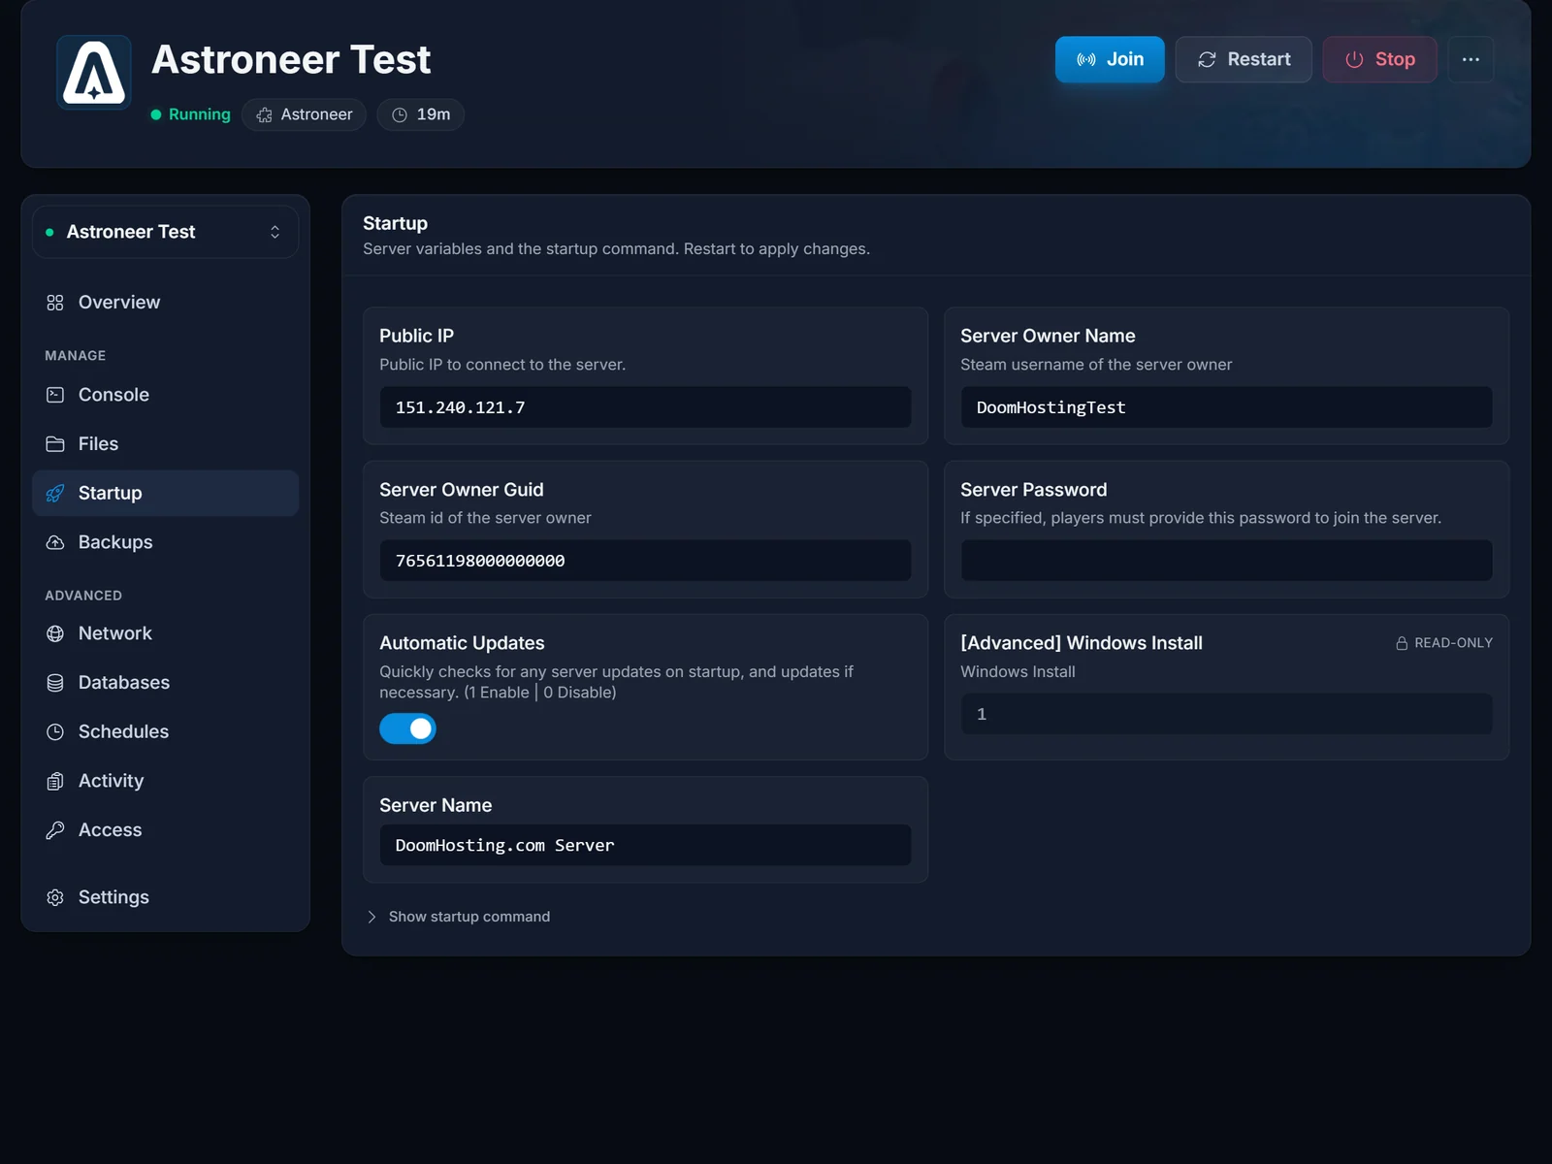Click the broadcast icon on the Join button
This screenshot has height=1164, width=1552.
(1086, 59)
